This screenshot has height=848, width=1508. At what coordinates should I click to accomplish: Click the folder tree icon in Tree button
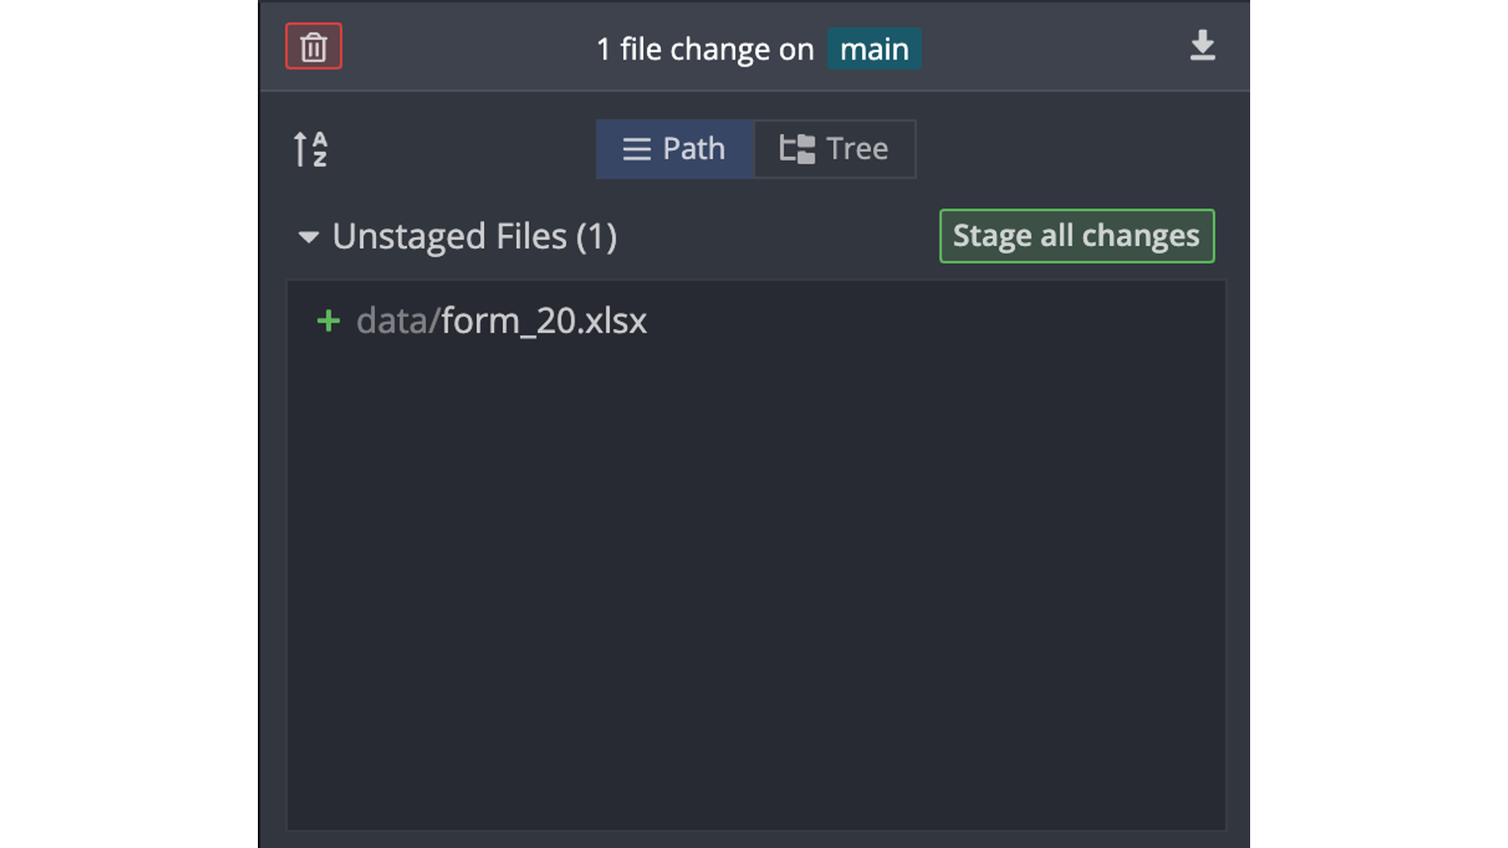coord(797,149)
